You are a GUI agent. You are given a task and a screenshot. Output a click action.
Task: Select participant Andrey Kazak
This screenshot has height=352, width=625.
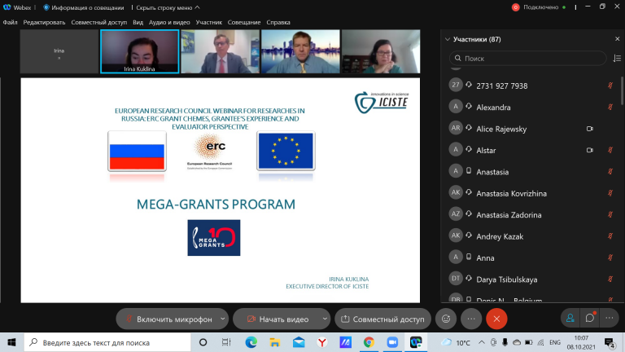pyautogui.click(x=531, y=236)
